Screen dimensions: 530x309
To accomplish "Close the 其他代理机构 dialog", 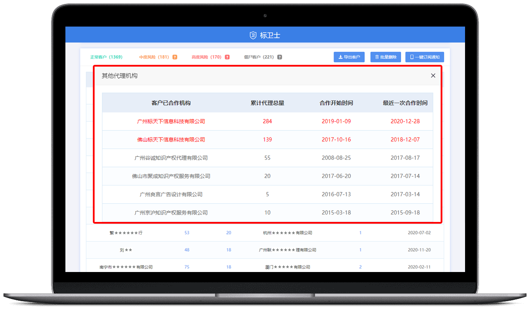I will 433,76.
